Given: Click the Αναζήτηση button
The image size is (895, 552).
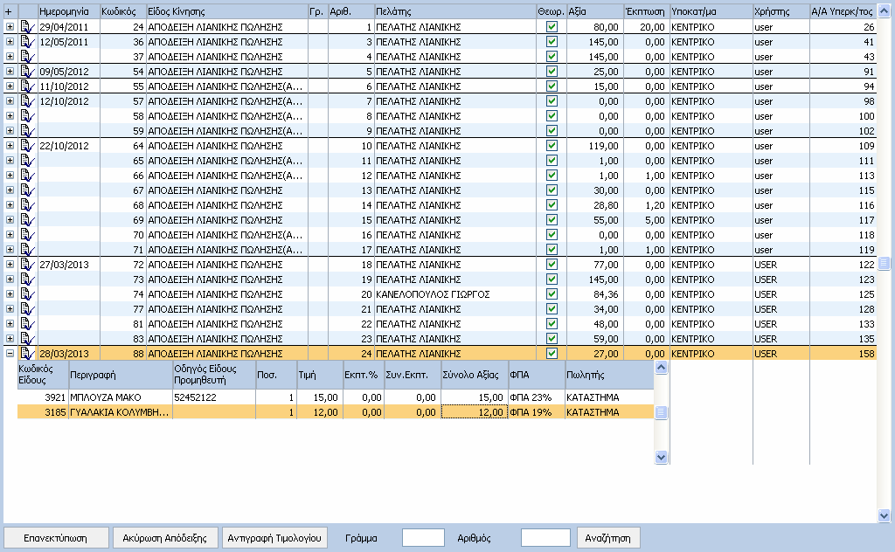Looking at the screenshot, I should point(608,538).
